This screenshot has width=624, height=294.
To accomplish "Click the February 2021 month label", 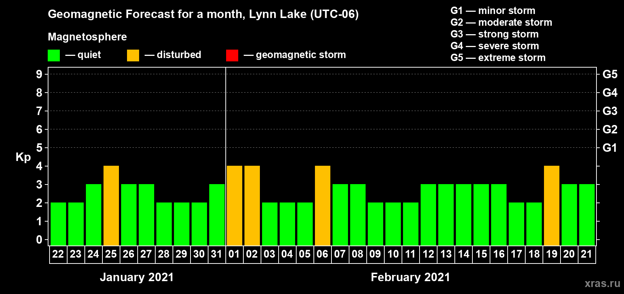I will pyautogui.click(x=410, y=277).
